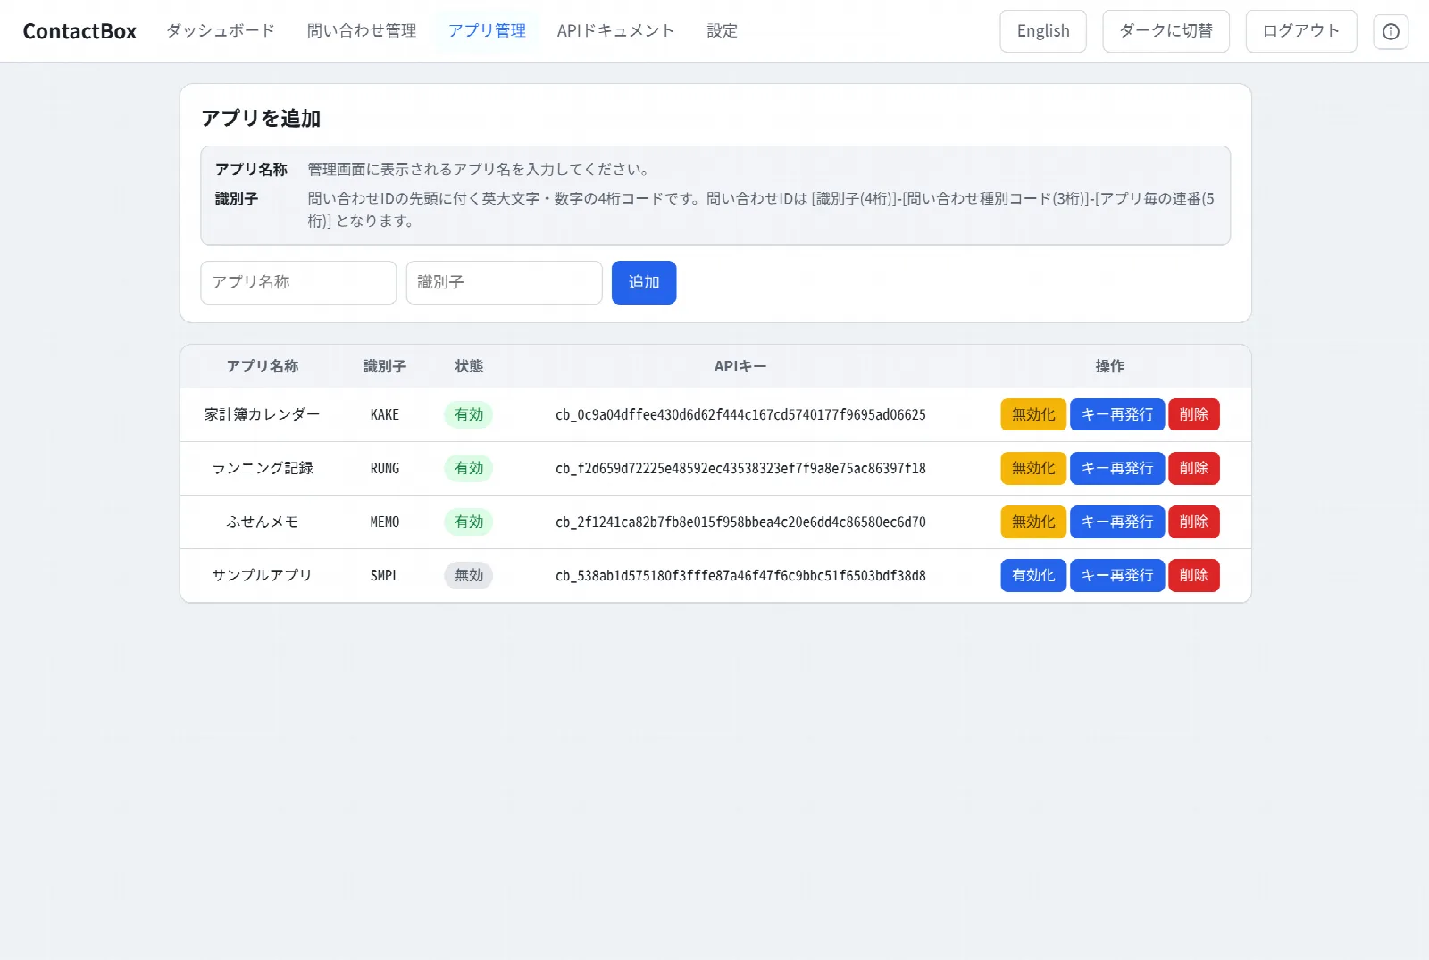1429x960 pixels.
Task: Delete the 家計簿カレンダー app
Action: pos(1194,414)
